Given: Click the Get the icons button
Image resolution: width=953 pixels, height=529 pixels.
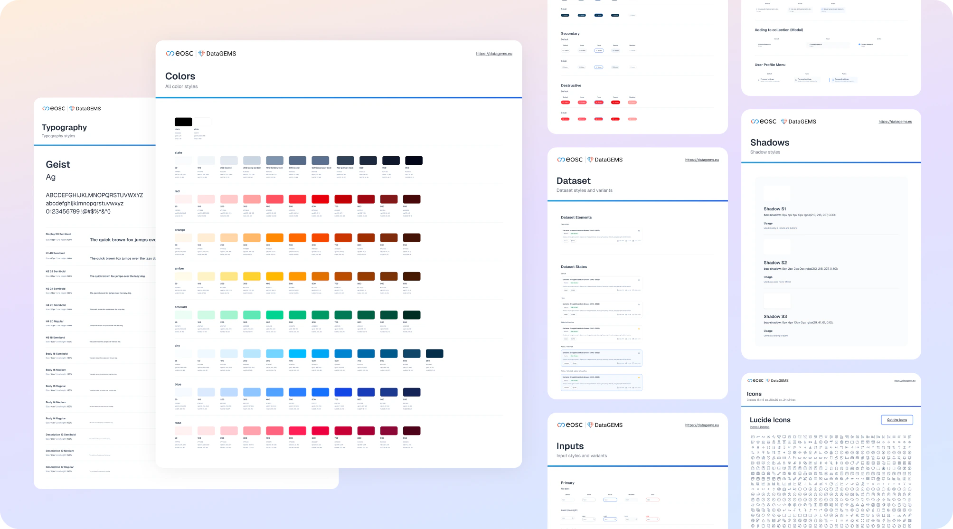Looking at the screenshot, I should (x=897, y=420).
